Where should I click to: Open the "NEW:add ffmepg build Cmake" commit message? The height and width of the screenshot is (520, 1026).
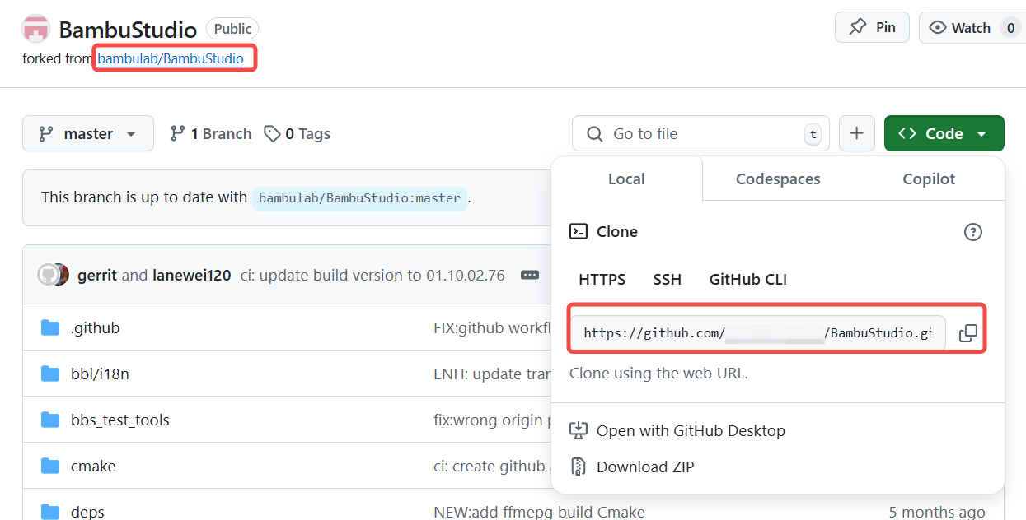tap(539, 512)
